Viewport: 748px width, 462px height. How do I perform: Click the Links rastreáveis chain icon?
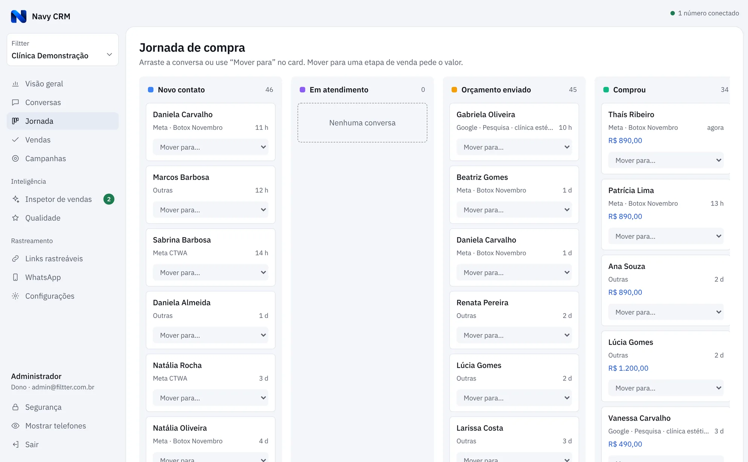point(15,258)
